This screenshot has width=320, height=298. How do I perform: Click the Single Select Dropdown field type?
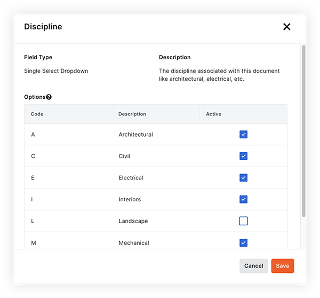tap(56, 71)
